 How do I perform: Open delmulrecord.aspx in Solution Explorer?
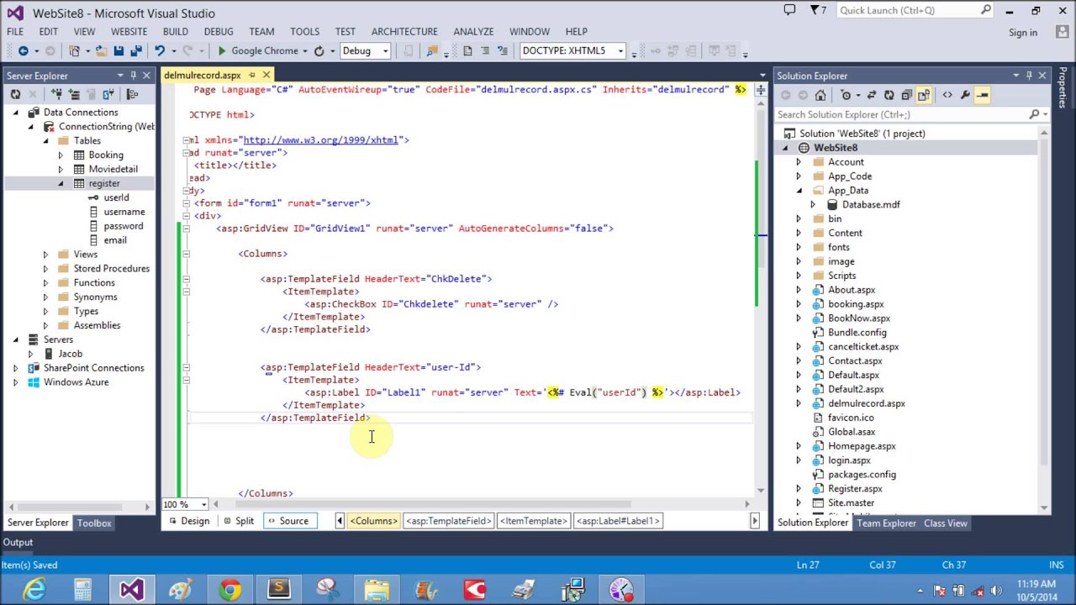click(866, 403)
